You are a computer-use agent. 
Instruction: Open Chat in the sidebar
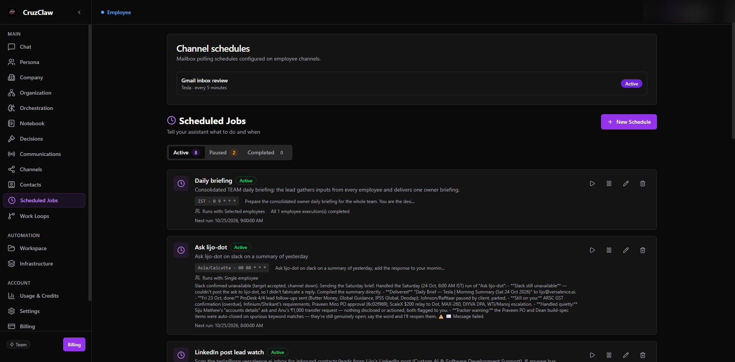[x=44, y=47]
